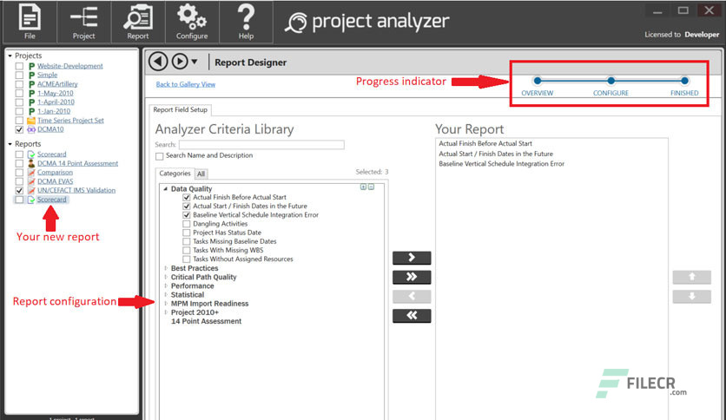726x420 pixels.
Task: Expand the Performance category
Action: click(166, 285)
